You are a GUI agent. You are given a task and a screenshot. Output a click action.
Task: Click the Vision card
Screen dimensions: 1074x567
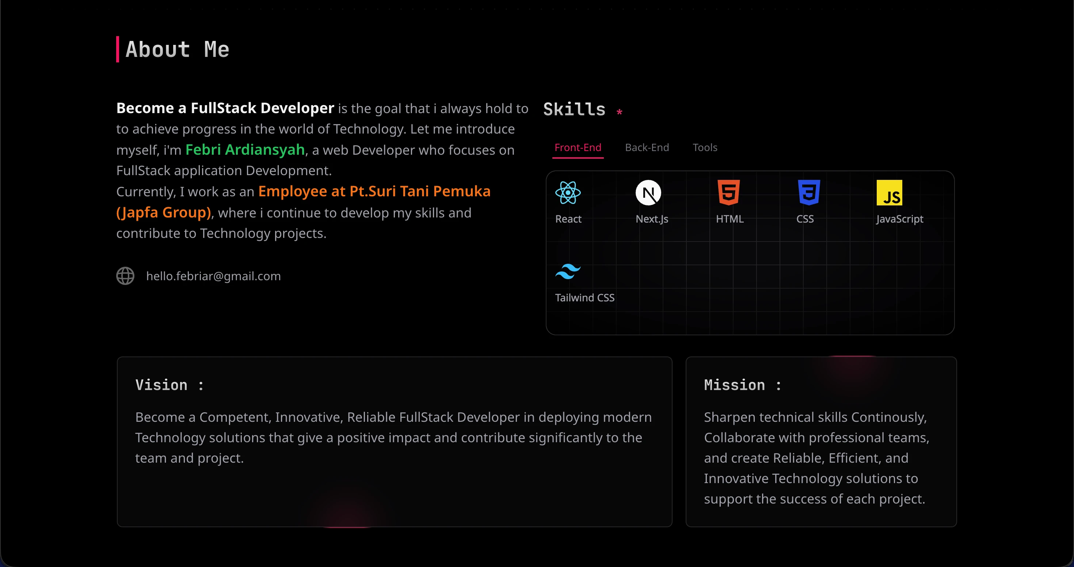pyautogui.click(x=395, y=442)
